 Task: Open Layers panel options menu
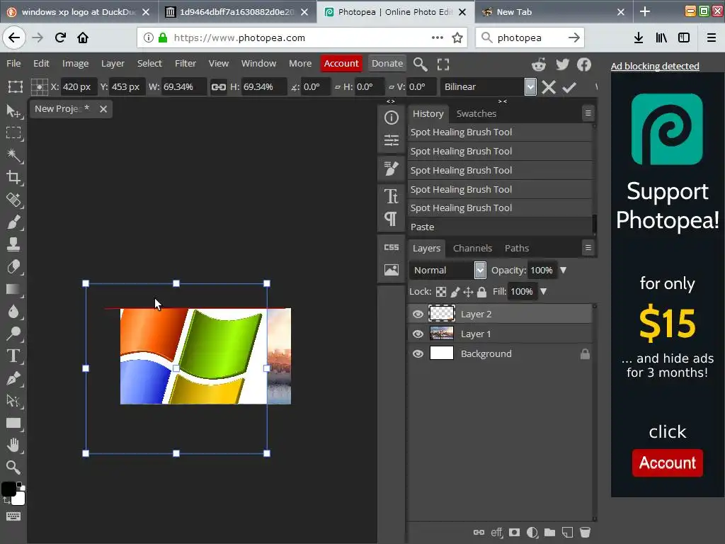588,248
